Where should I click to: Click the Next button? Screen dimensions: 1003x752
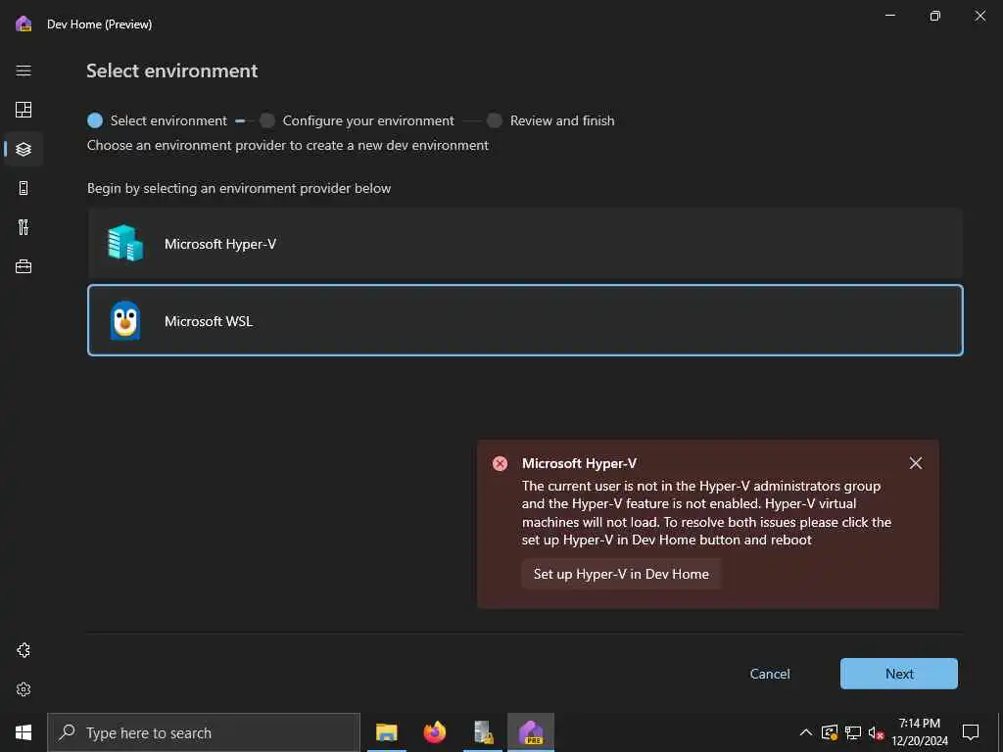[x=899, y=674]
